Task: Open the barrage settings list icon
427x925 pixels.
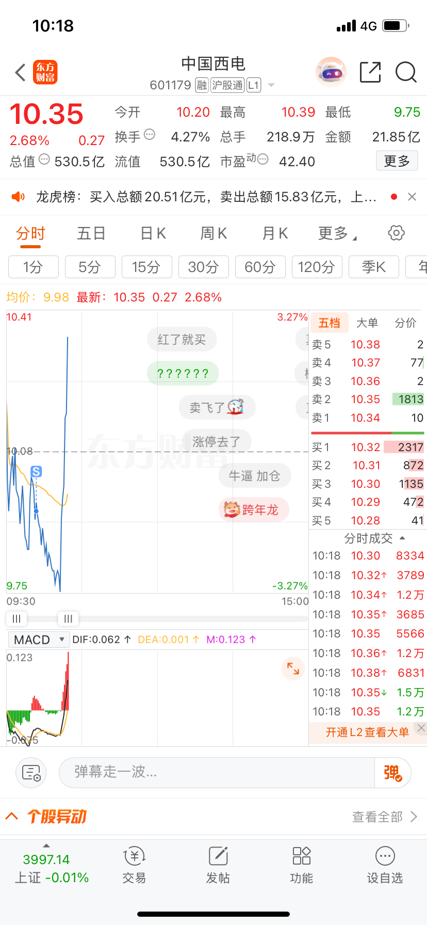Action: point(31,773)
